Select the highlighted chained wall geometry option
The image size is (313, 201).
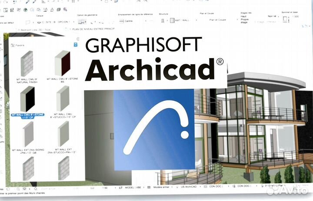(x=82, y=22)
